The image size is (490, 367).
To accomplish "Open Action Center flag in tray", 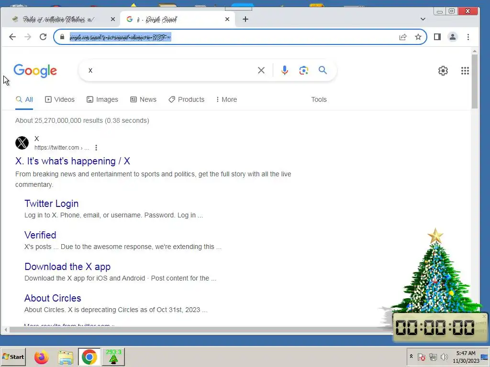I will [x=421, y=356].
